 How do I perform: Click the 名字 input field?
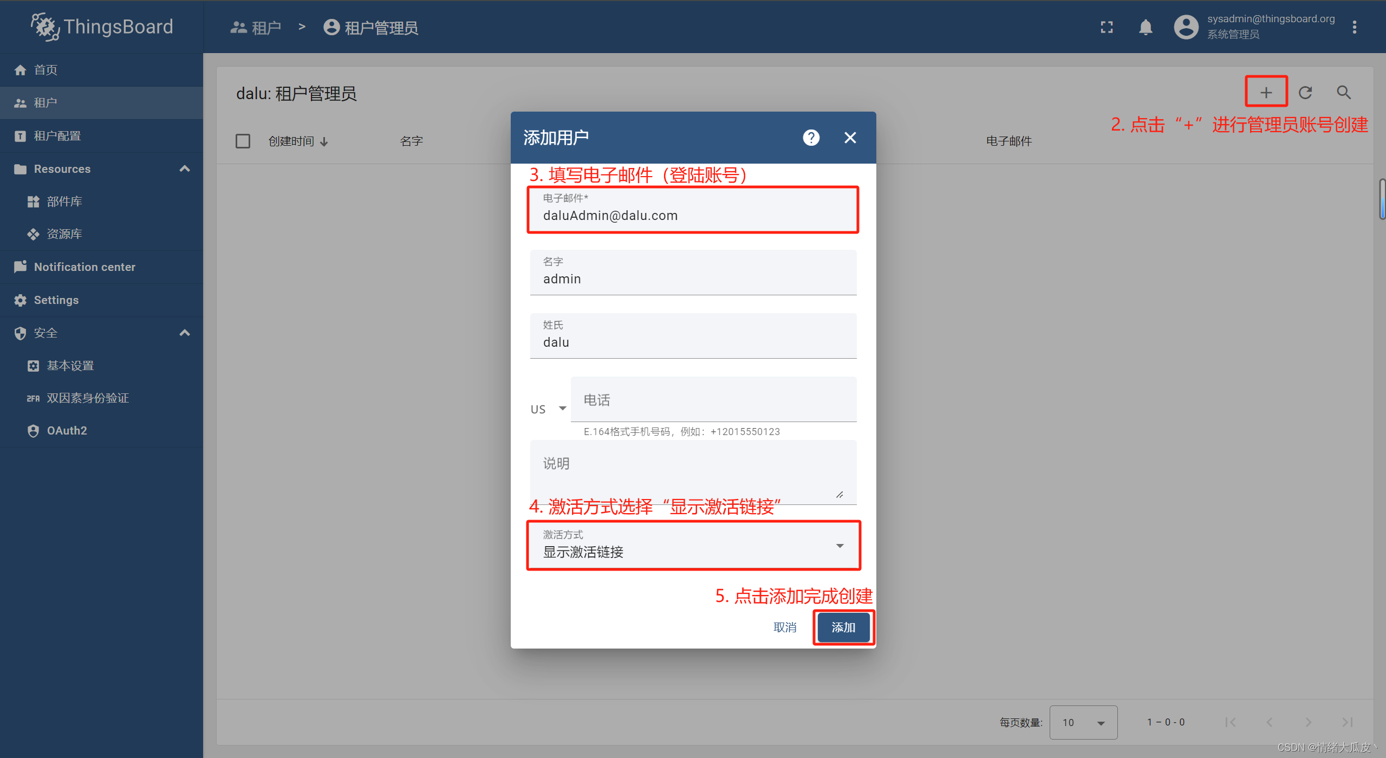click(x=693, y=273)
